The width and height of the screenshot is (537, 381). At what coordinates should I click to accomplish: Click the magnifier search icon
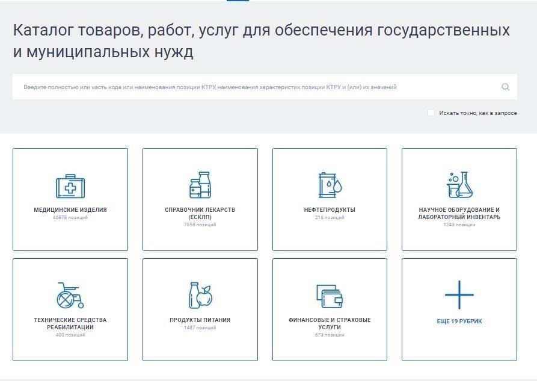point(506,87)
